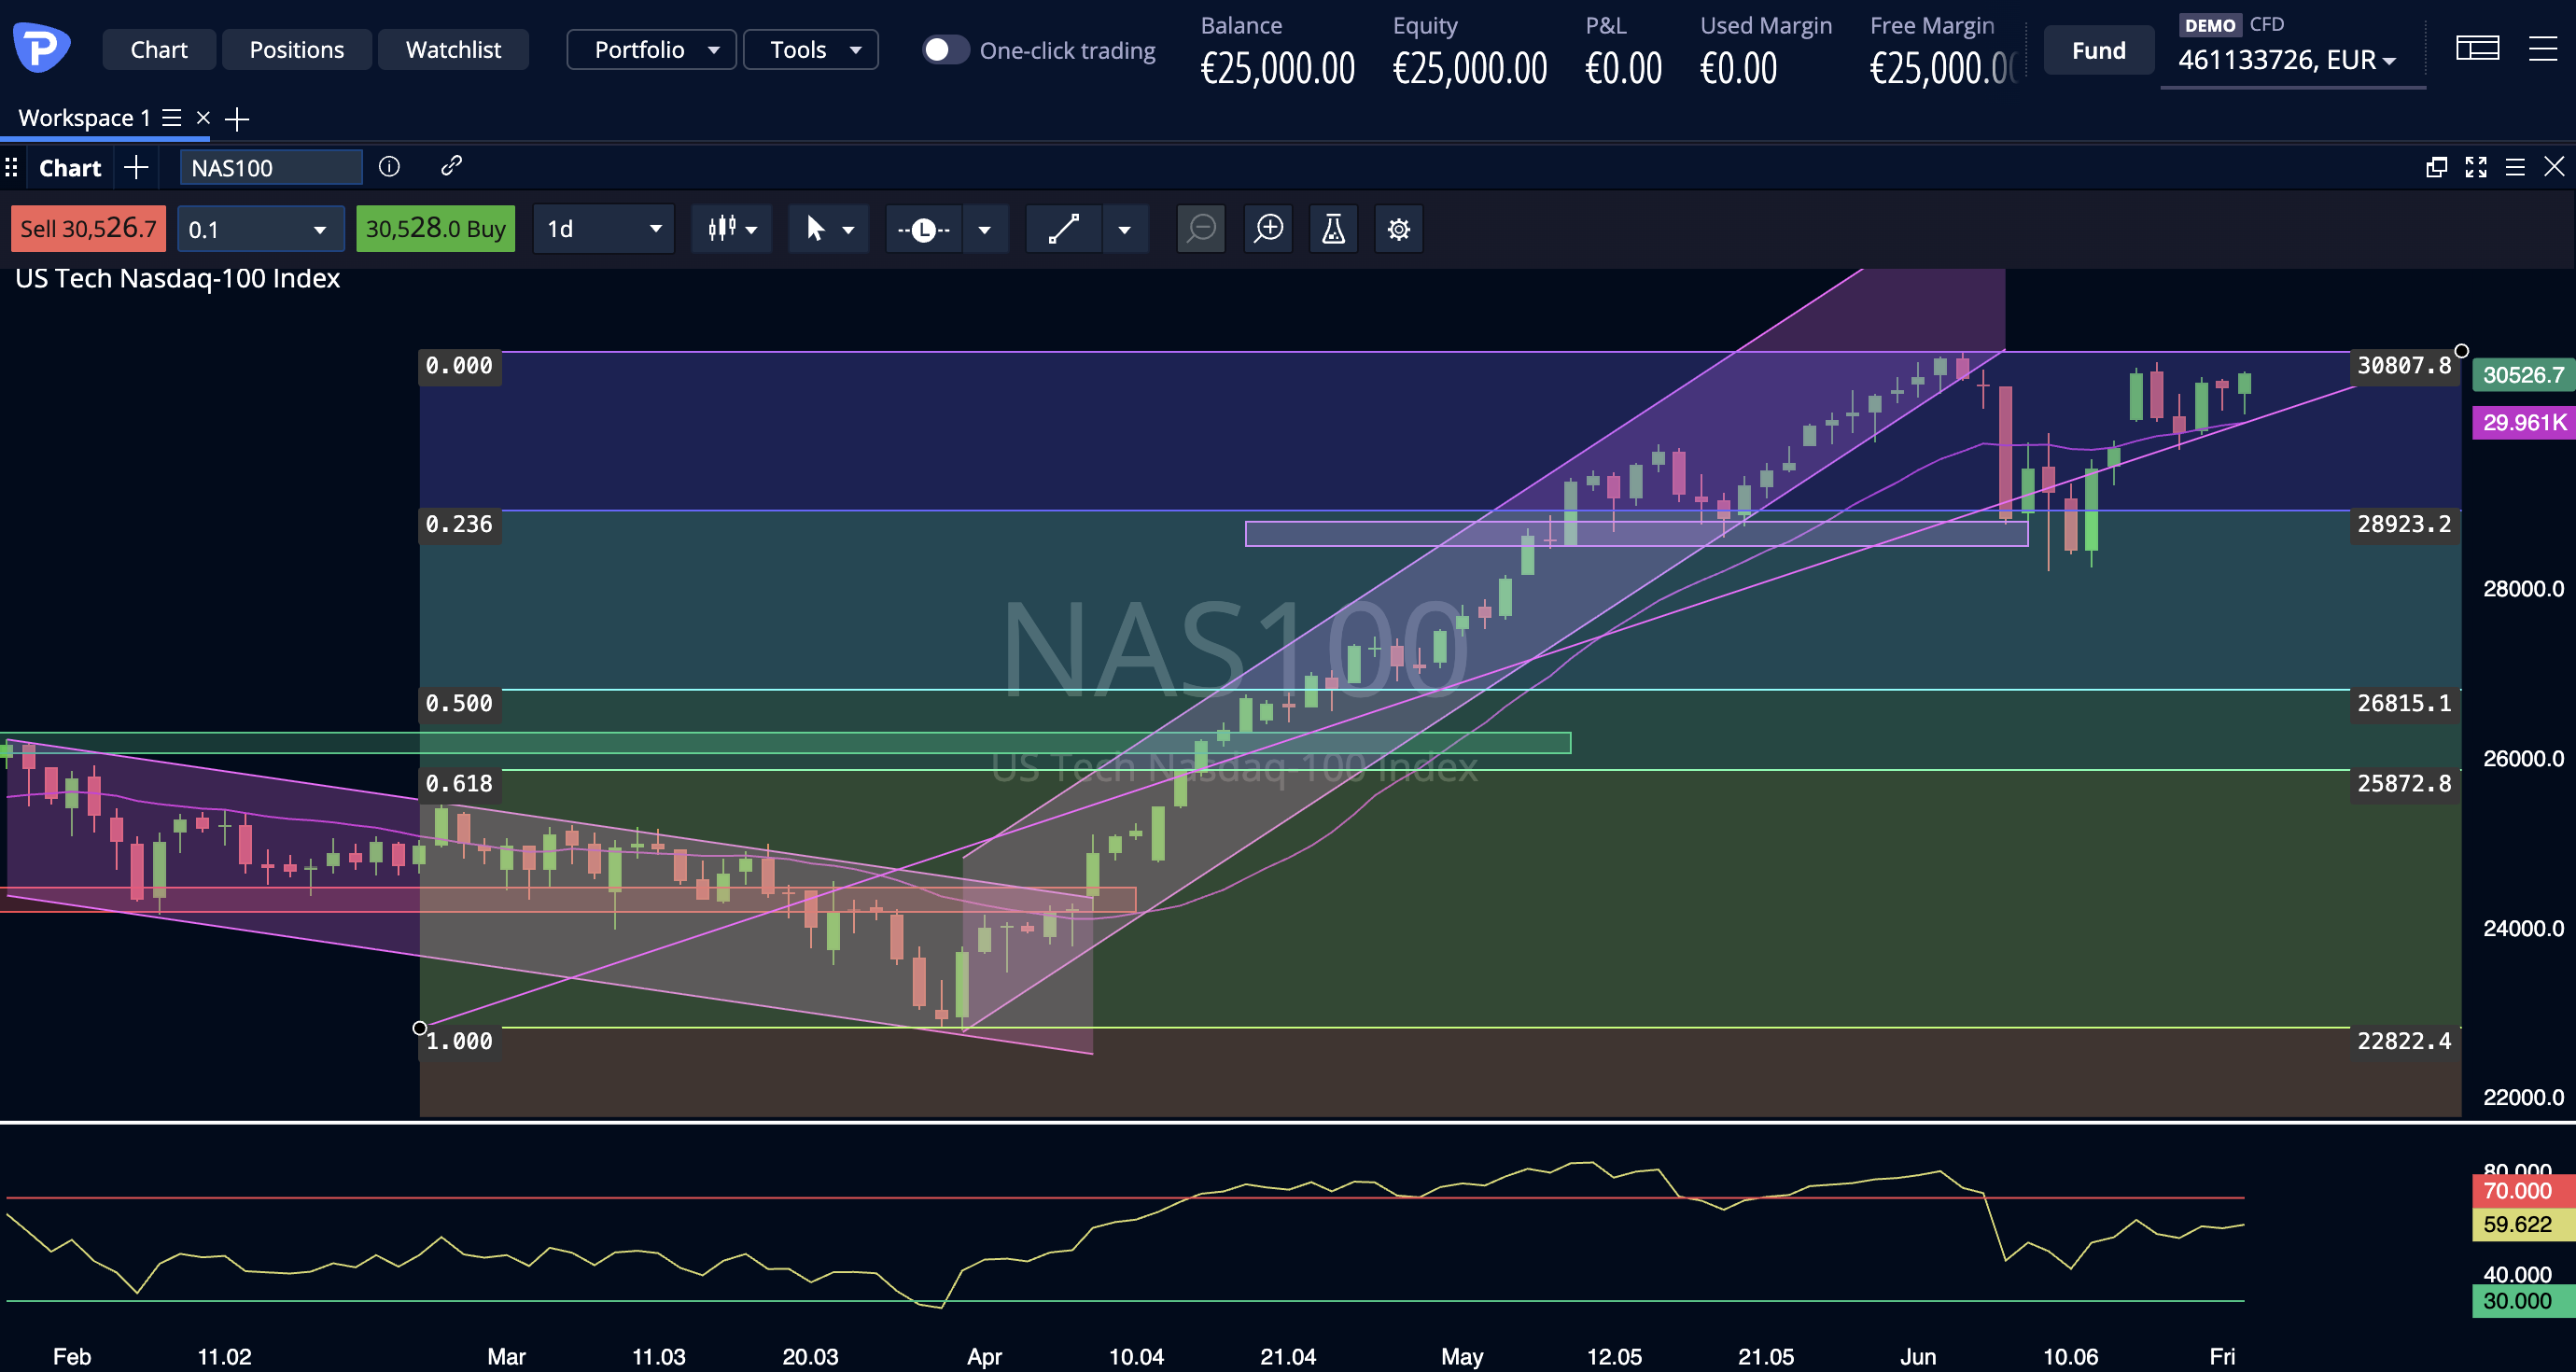Open the chart panel menu icon
The width and height of the screenshot is (2576, 1372).
point(2515,167)
